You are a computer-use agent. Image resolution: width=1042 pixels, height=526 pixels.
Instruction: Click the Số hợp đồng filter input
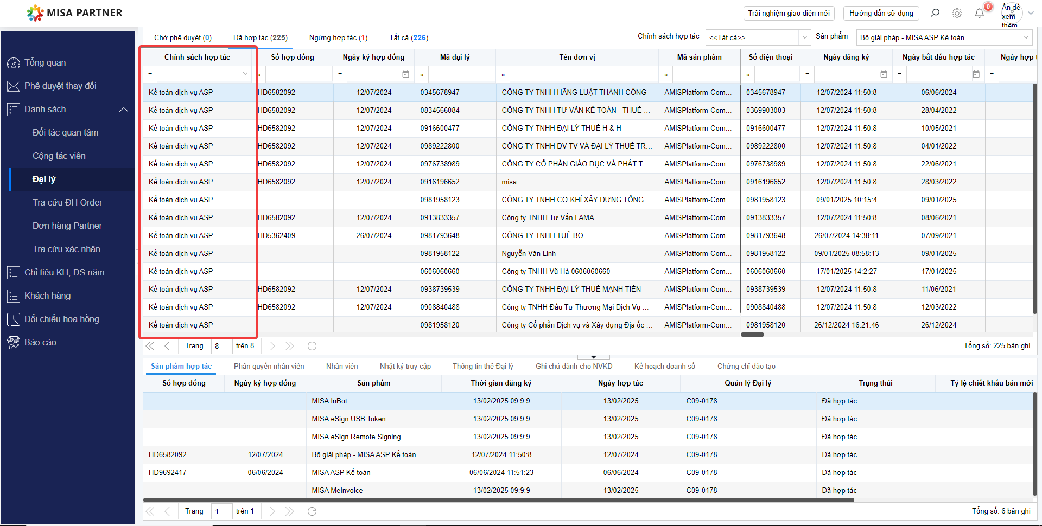(298, 74)
